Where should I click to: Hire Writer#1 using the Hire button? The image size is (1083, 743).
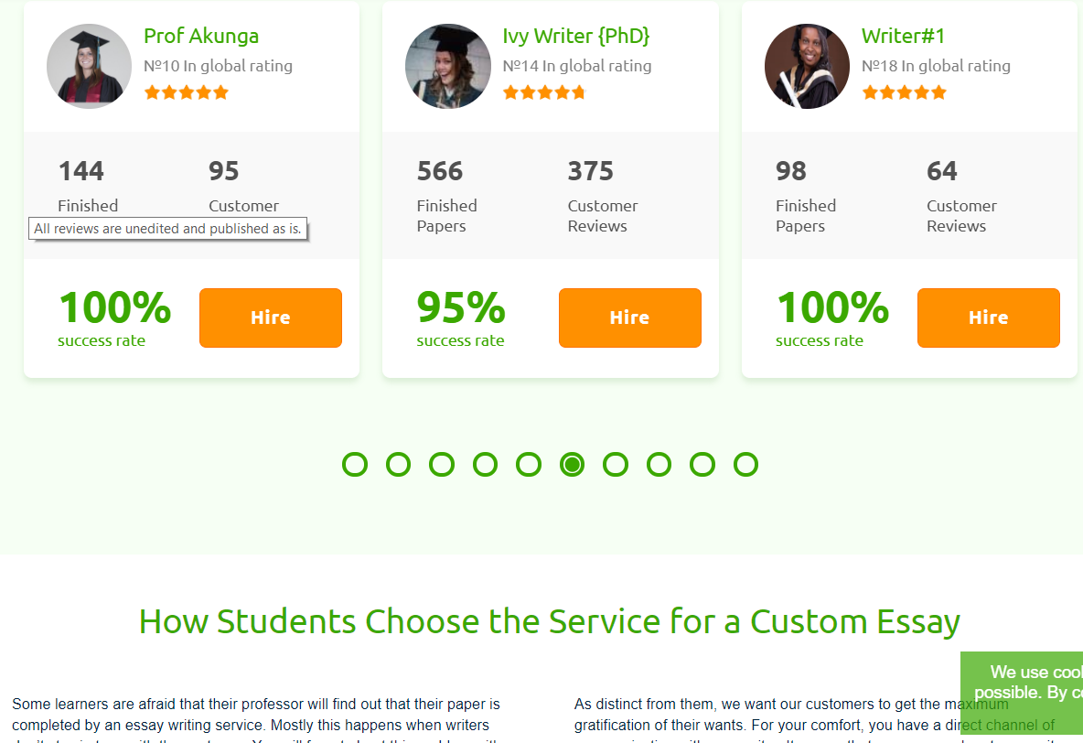[989, 318]
